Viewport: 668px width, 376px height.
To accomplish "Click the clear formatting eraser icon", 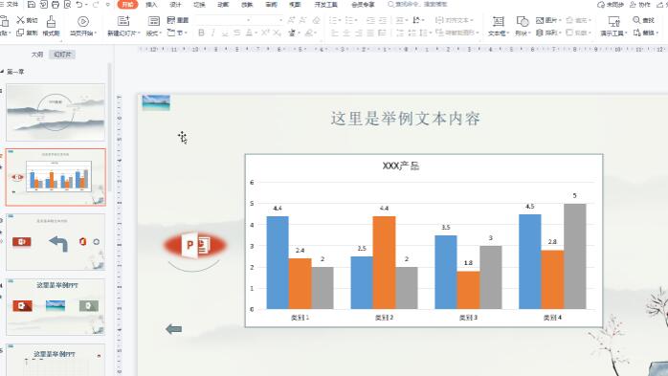I will coord(316,20).
